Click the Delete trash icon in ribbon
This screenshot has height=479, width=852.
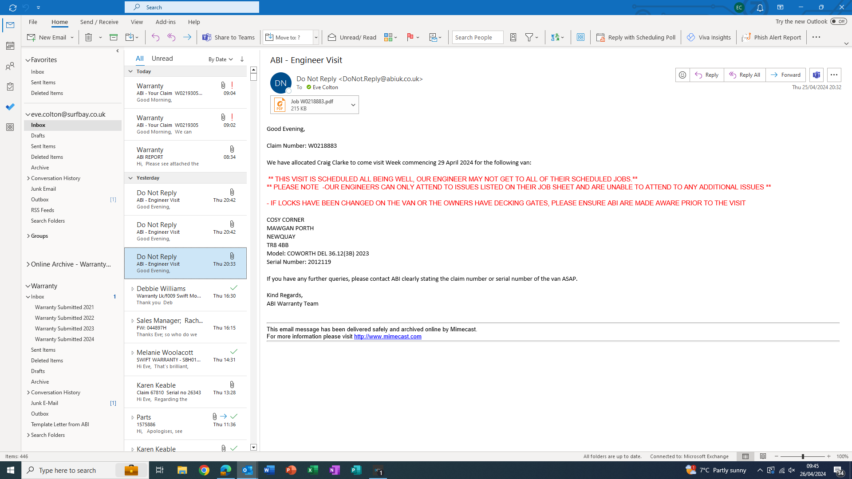pyautogui.click(x=89, y=38)
